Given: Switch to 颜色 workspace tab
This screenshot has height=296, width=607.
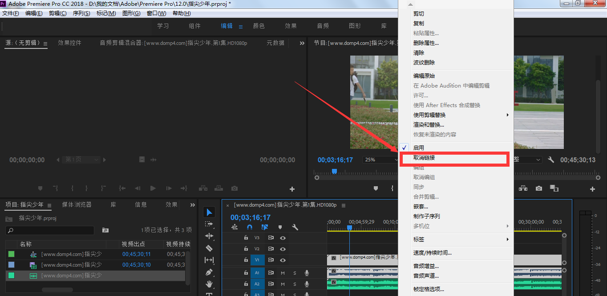Looking at the screenshot, I should tap(259, 26).
